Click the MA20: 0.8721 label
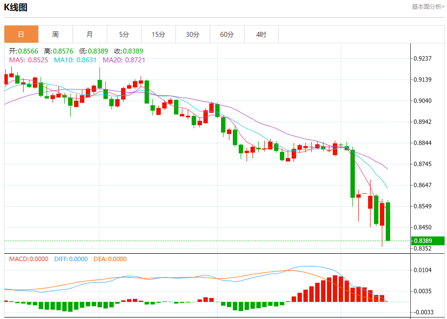The height and width of the screenshot is (319, 447). [x=124, y=60]
